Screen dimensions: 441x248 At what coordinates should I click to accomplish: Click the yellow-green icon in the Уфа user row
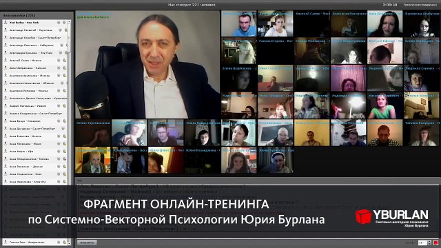[64, 152]
